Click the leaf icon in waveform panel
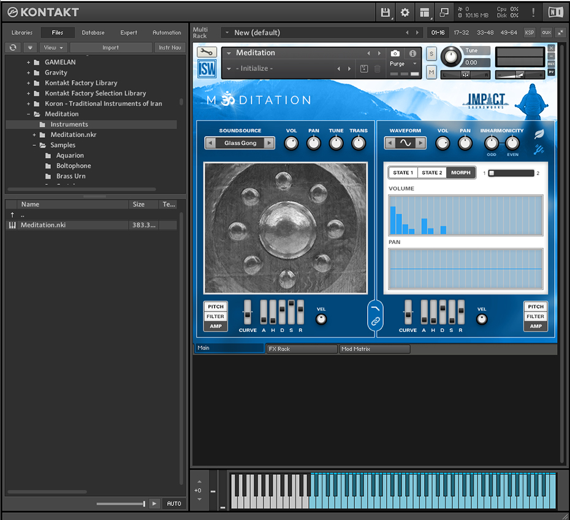The width and height of the screenshot is (570, 520). [x=539, y=134]
